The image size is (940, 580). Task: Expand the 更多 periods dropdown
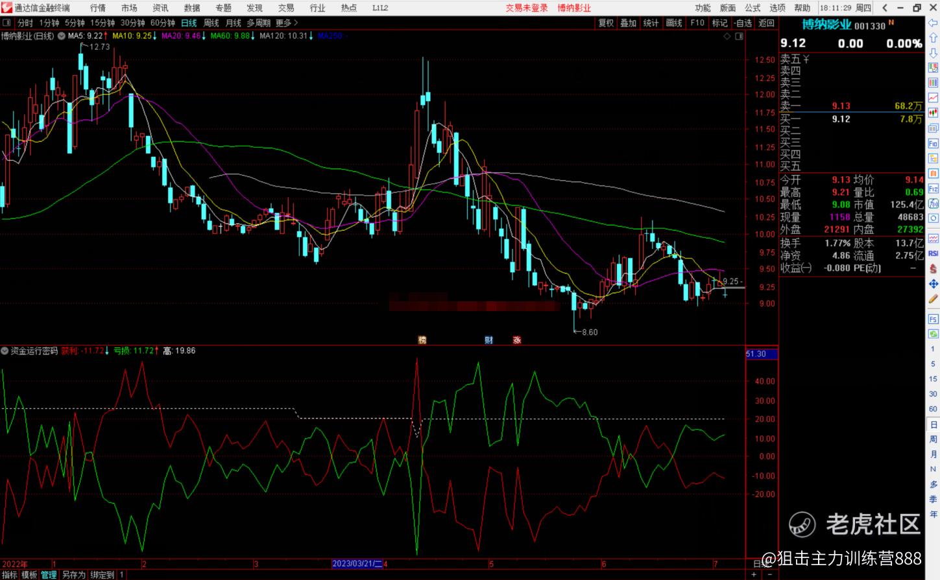pyautogui.click(x=287, y=23)
